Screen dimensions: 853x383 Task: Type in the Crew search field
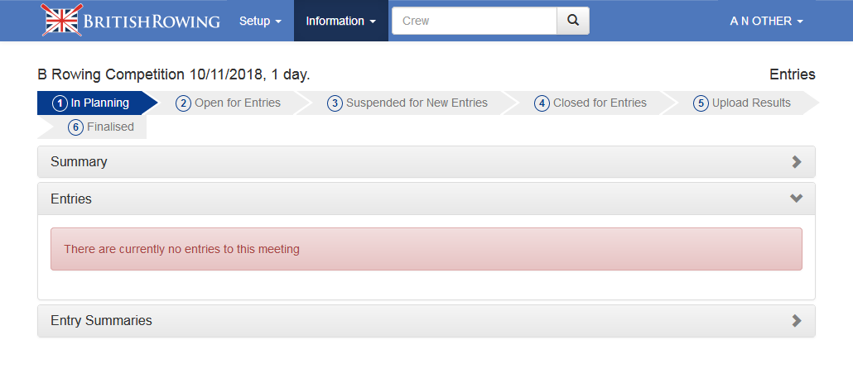474,21
